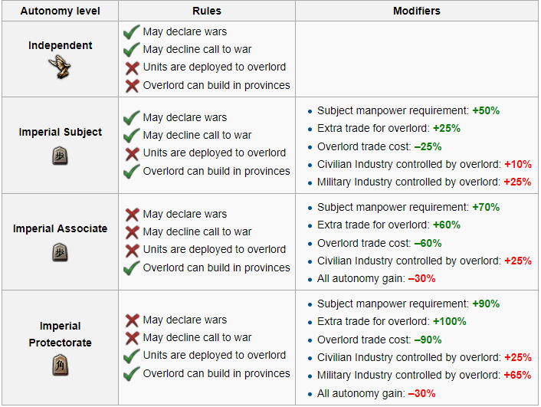This screenshot has height=407, width=541.
Task: Click red cross beside Independent's Overlord can build
Action: click(131, 85)
